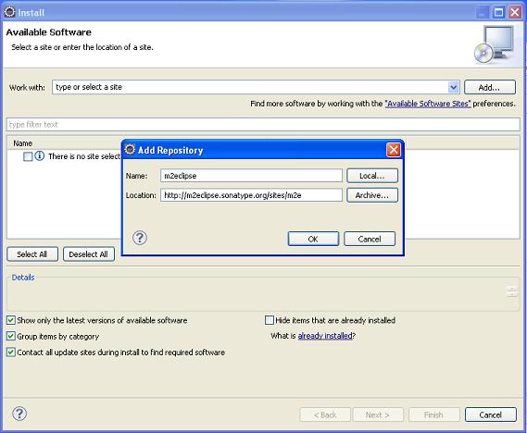Open Available Software Sites preferences link

[428, 104]
